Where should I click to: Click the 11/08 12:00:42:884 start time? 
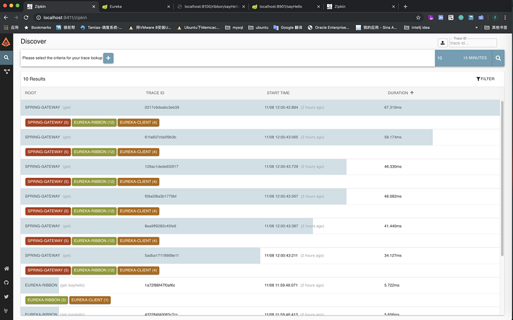[281, 108]
